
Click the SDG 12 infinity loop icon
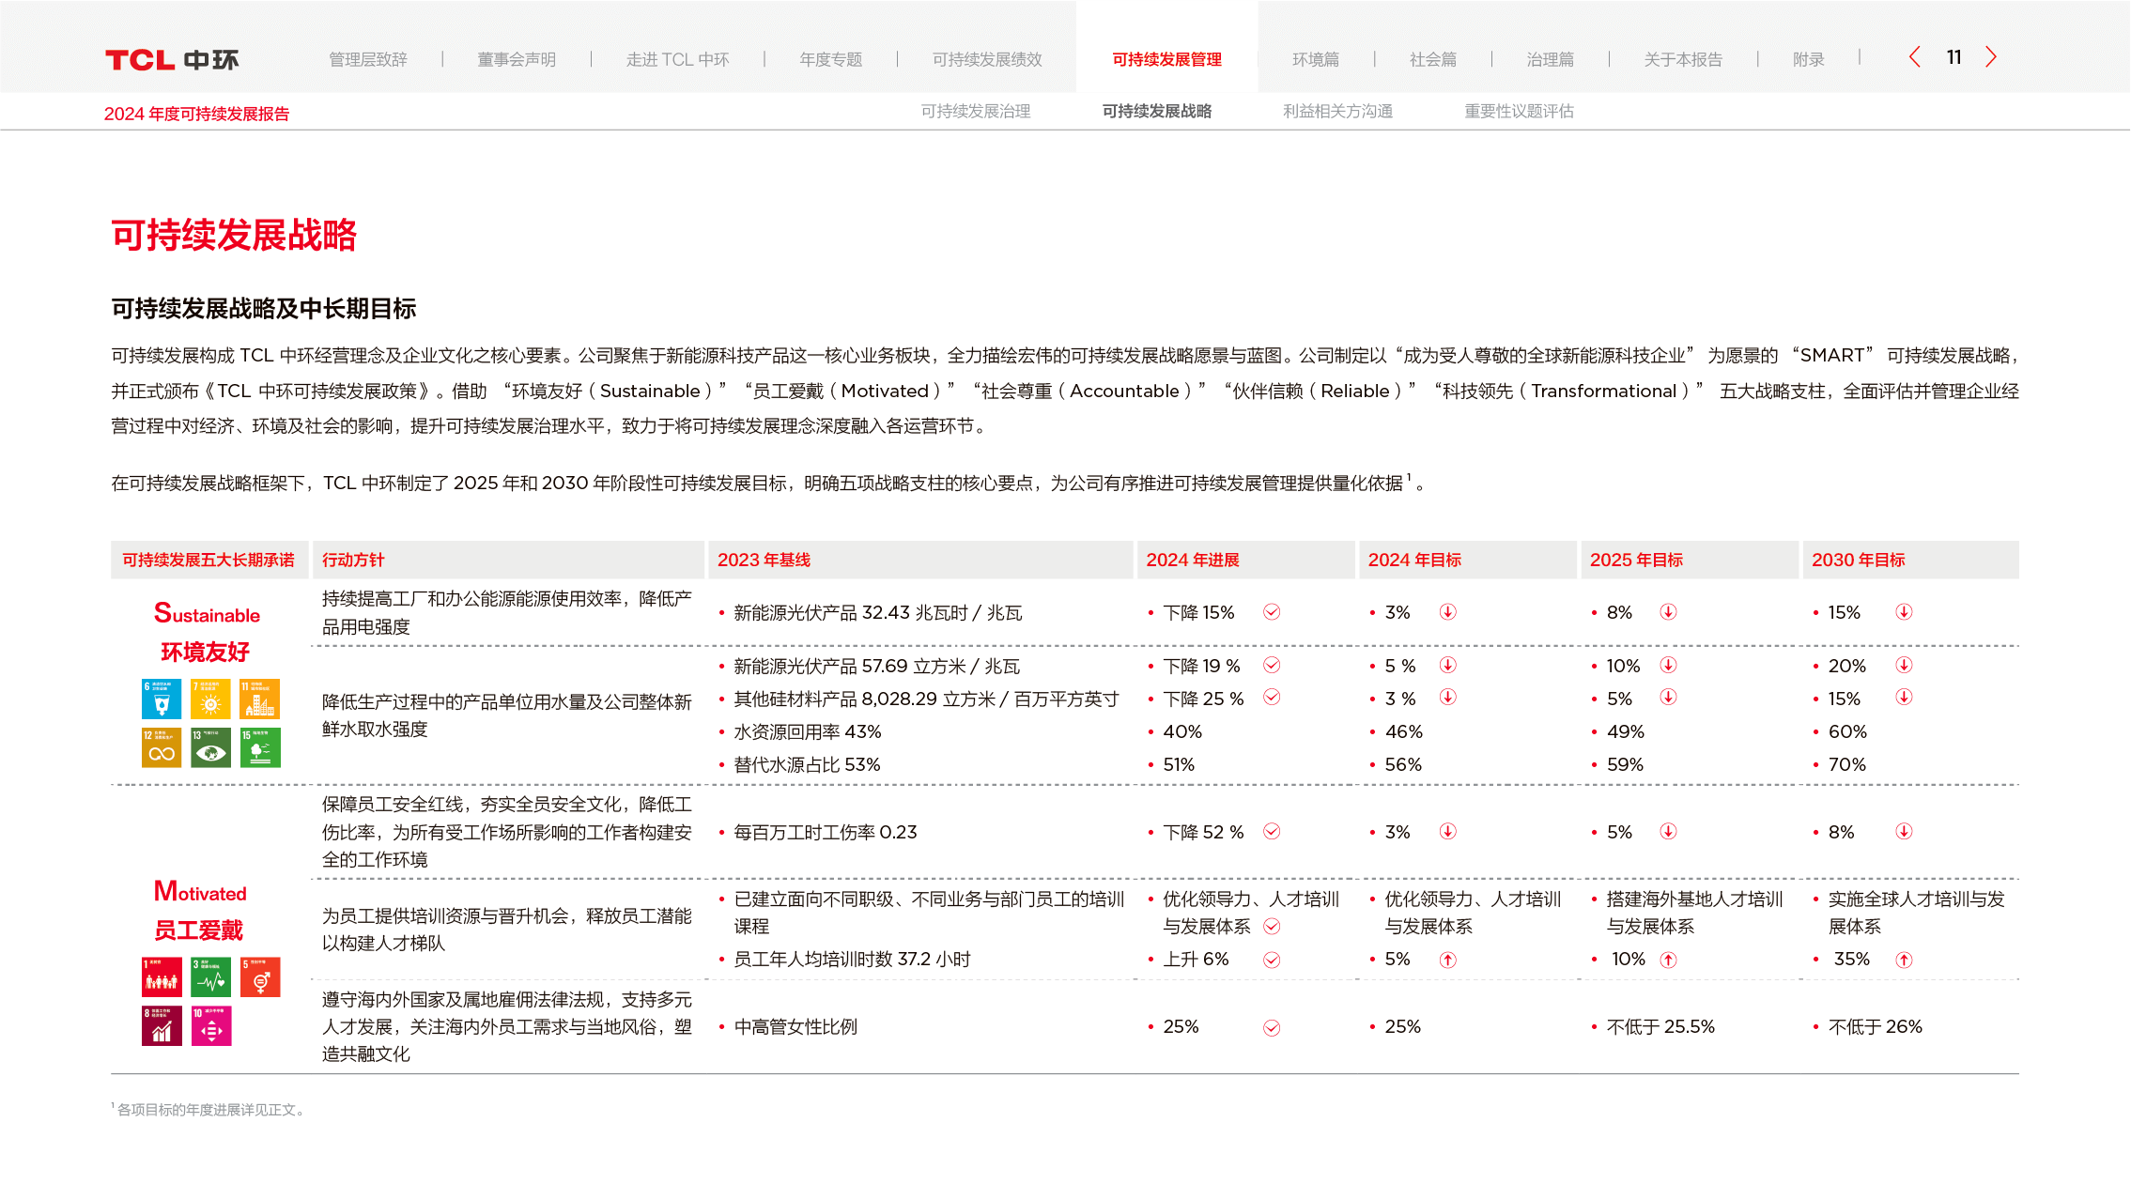tap(162, 747)
